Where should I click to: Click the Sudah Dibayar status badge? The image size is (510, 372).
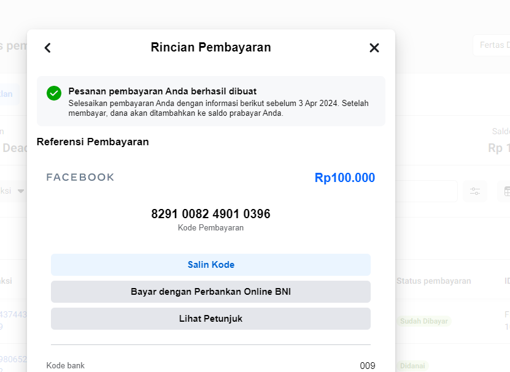pyautogui.click(x=424, y=321)
